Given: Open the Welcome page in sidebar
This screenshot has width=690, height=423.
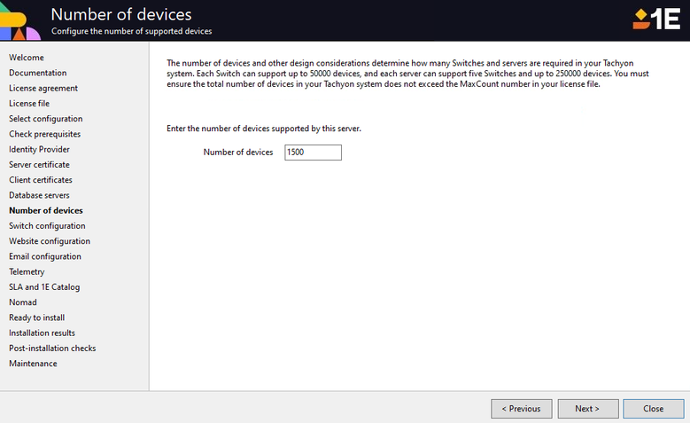Looking at the screenshot, I should pyautogui.click(x=27, y=58).
